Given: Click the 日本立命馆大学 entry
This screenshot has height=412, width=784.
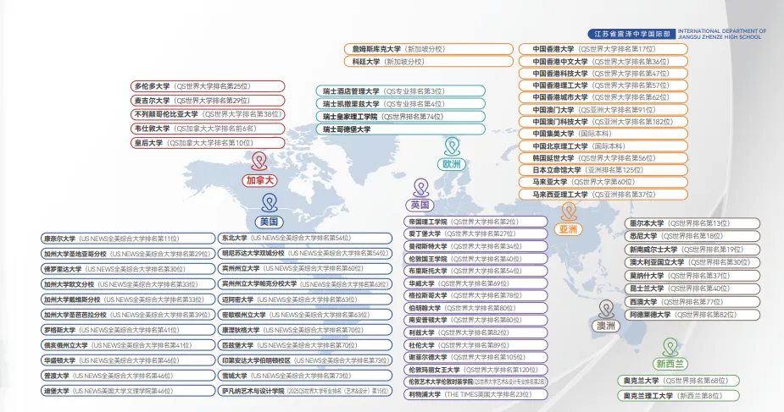Looking at the screenshot, I should pos(603,170).
